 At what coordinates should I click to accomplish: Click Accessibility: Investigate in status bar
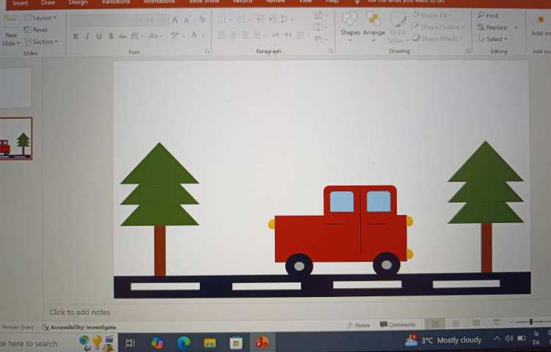tap(79, 327)
